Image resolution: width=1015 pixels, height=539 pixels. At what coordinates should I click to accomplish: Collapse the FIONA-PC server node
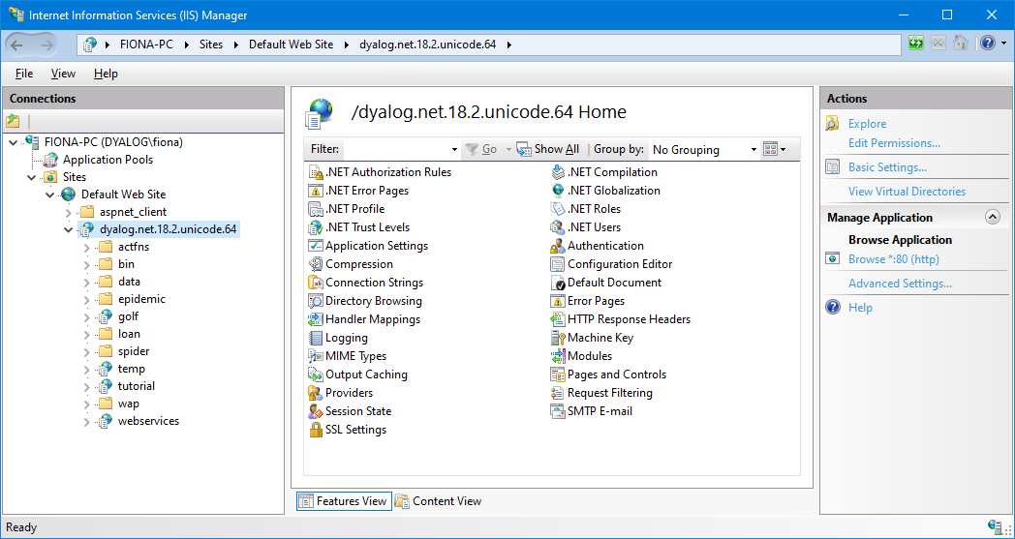tap(14, 142)
